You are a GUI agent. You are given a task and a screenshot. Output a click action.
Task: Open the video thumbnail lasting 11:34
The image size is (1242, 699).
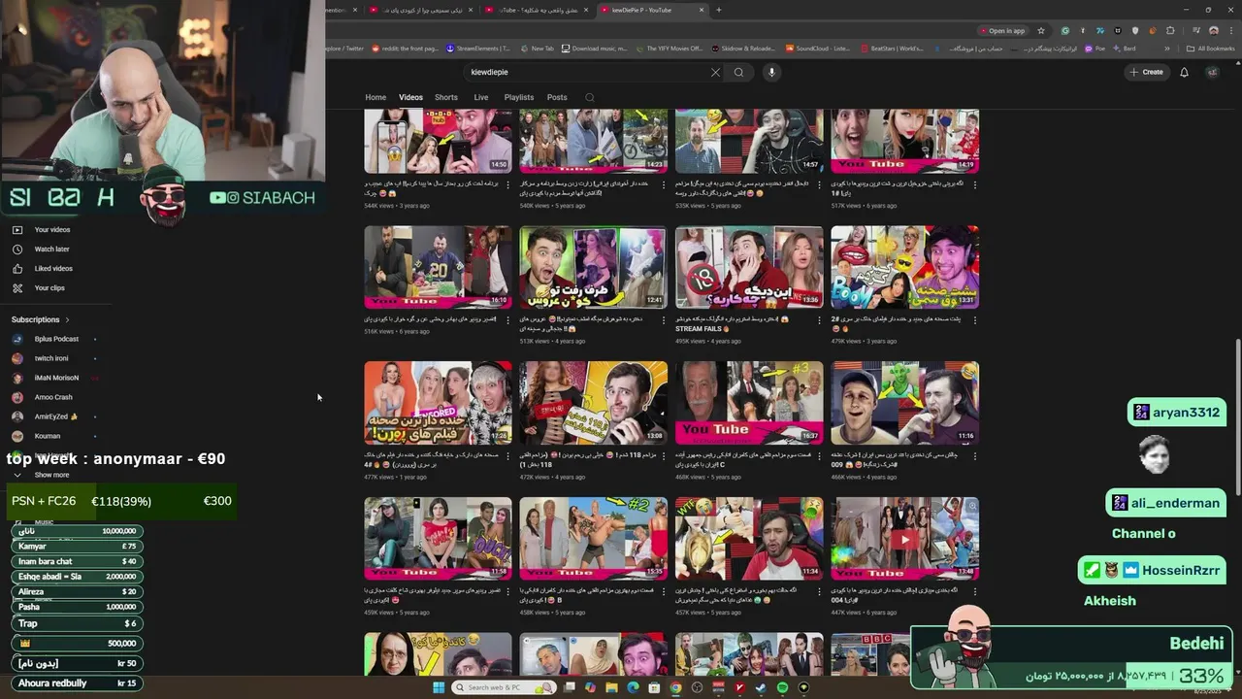(749, 539)
